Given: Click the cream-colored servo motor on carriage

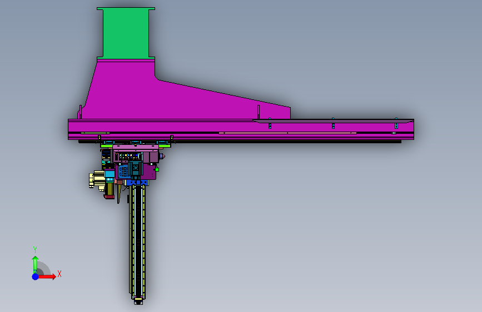Looking at the screenshot, I should point(97,180).
